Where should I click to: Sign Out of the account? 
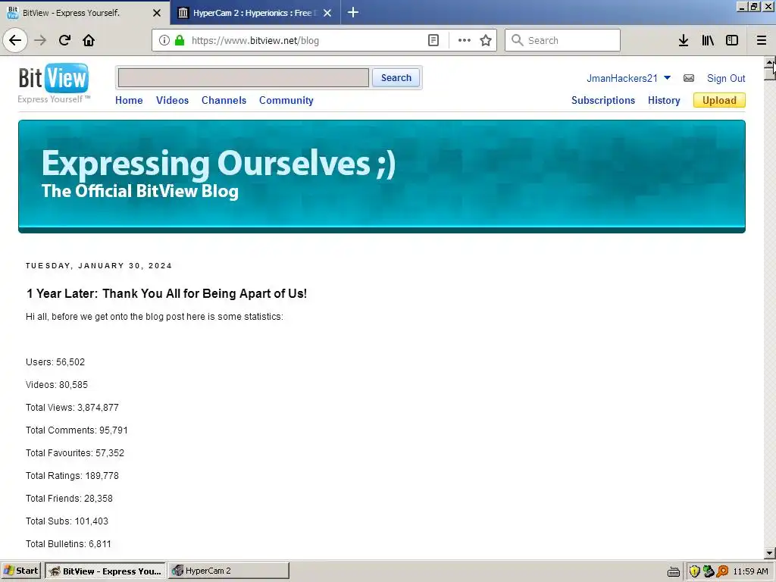click(x=726, y=78)
